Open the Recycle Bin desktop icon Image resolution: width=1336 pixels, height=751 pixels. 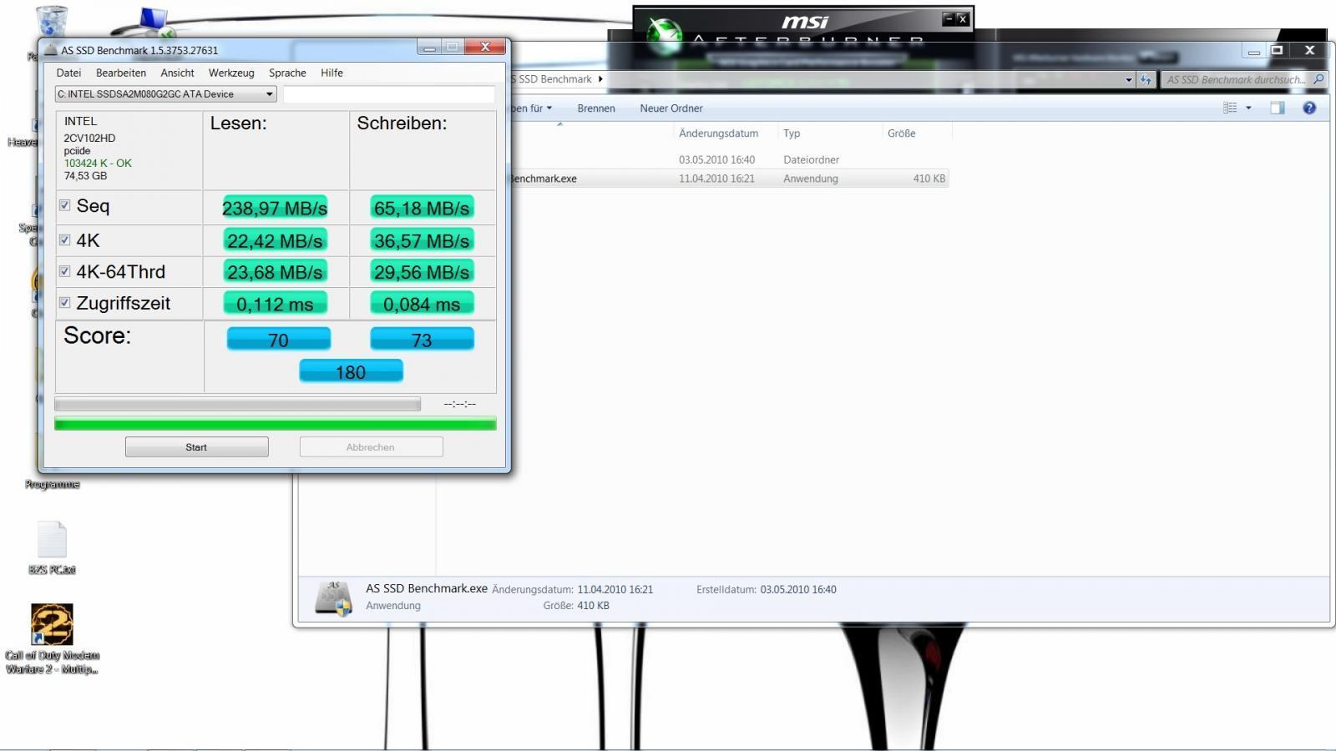click(52, 21)
